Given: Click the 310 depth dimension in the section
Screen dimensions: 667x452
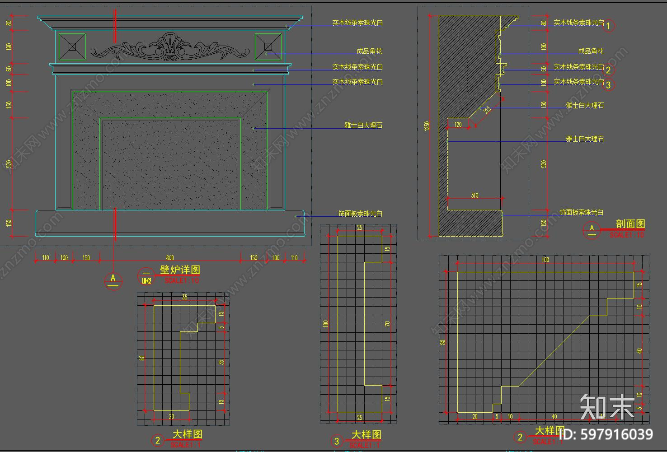Looking at the screenshot, I should coord(474,196).
